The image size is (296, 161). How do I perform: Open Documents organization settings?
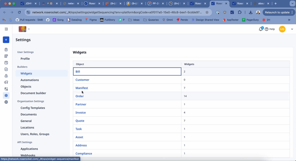point(28,114)
